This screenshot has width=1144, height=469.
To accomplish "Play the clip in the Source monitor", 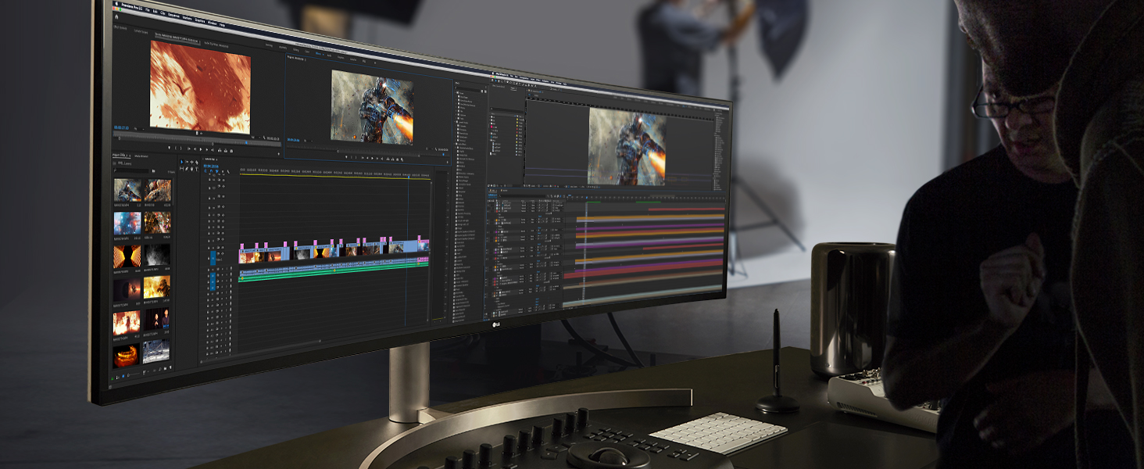I will pos(201,149).
